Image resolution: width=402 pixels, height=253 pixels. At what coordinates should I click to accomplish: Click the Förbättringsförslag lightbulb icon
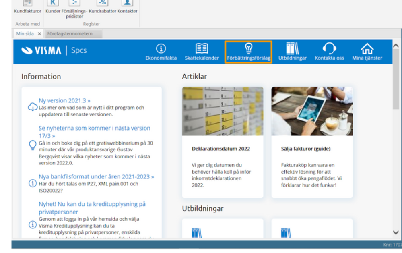248,49
